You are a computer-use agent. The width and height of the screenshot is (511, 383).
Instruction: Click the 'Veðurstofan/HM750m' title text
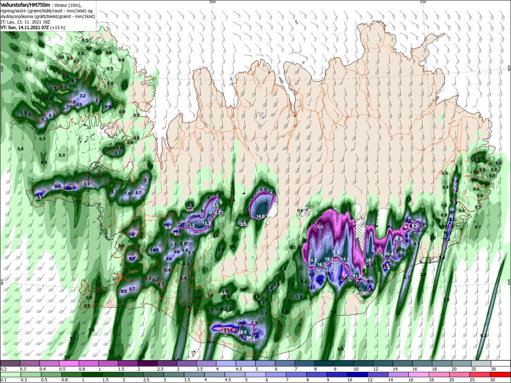pos(25,4)
